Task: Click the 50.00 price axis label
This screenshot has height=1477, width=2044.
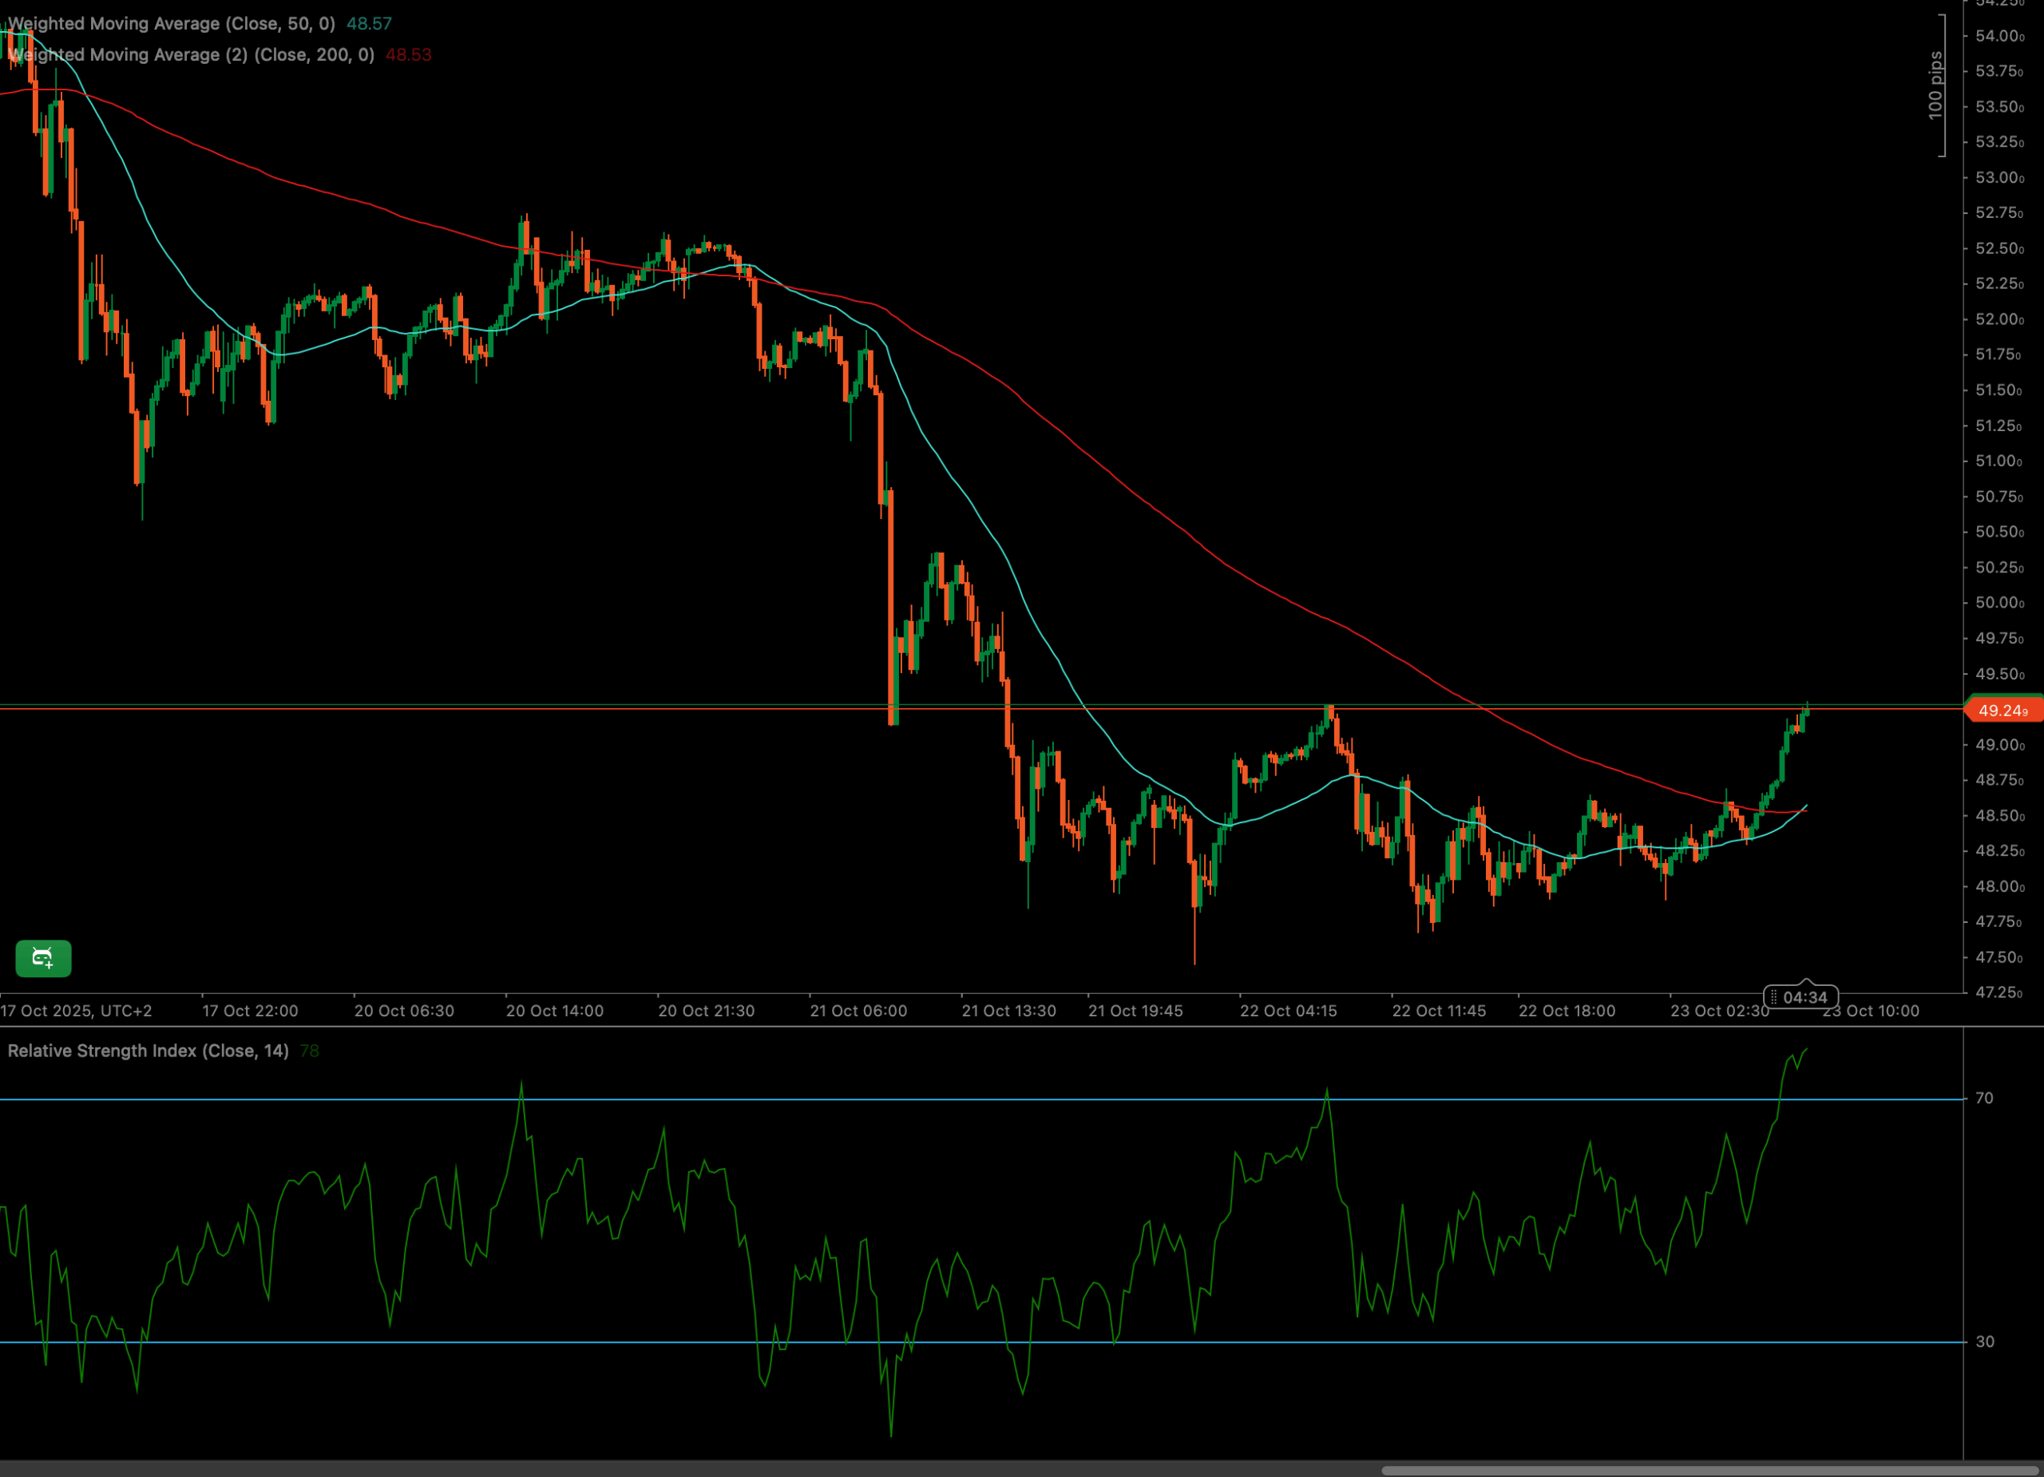Action: tap(1999, 603)
